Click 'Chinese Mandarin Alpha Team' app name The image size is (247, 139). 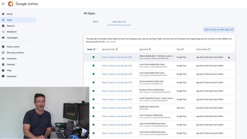click(x=152, y=81)
